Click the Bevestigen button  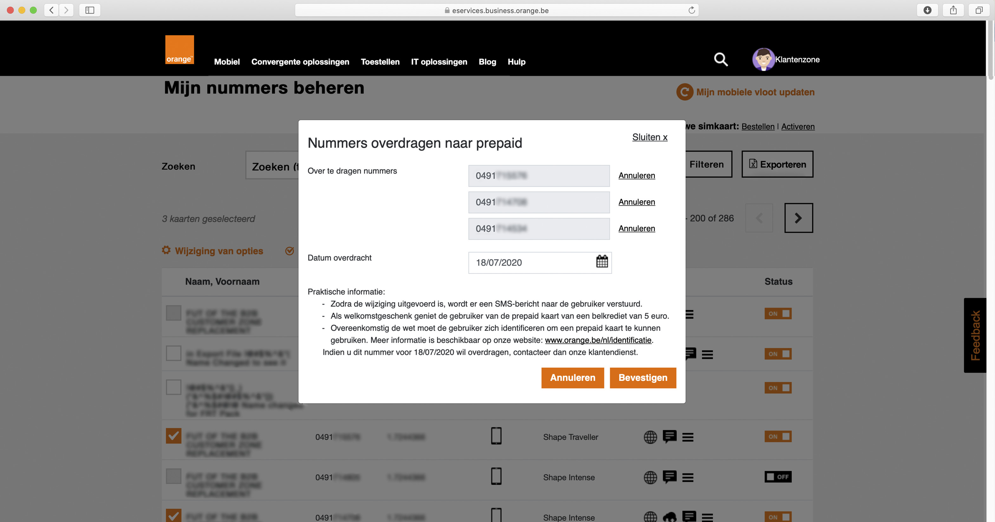pos(642,377)
